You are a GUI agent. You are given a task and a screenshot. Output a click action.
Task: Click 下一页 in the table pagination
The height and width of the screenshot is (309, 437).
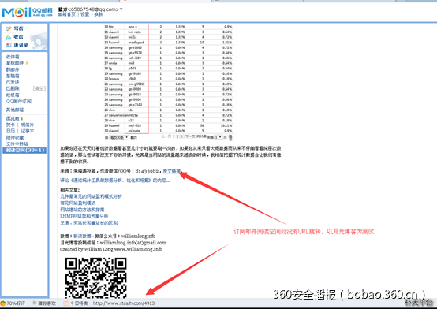[x=190, y=136]
